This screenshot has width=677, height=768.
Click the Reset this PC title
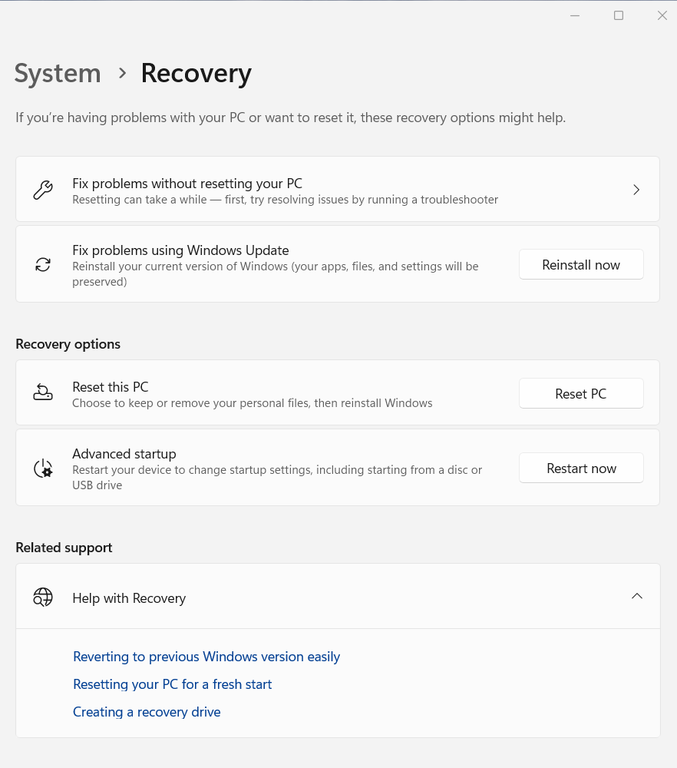pyautogui.click(x=110, y=387)
